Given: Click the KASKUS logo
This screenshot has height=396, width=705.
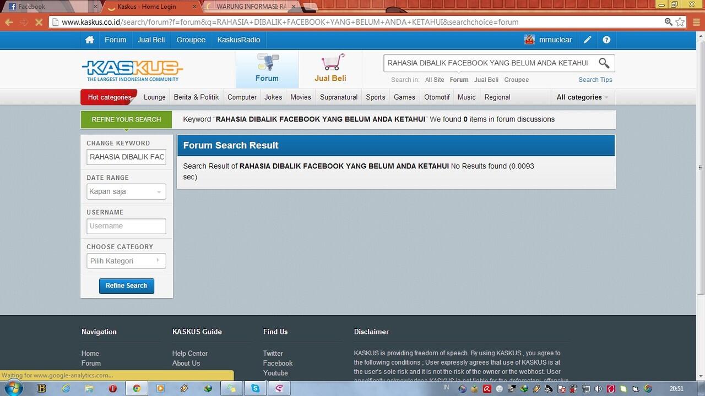Looking at the screenshot, I should click(132, 70).
